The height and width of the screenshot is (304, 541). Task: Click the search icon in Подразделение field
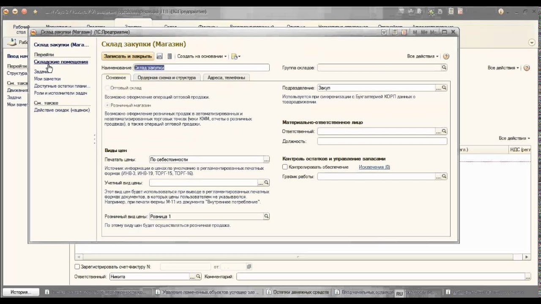pos(444,88)
